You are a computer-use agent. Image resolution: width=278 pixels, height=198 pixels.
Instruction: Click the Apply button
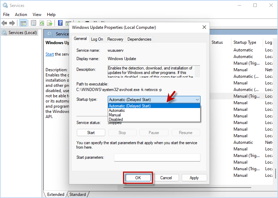point(194,178)
